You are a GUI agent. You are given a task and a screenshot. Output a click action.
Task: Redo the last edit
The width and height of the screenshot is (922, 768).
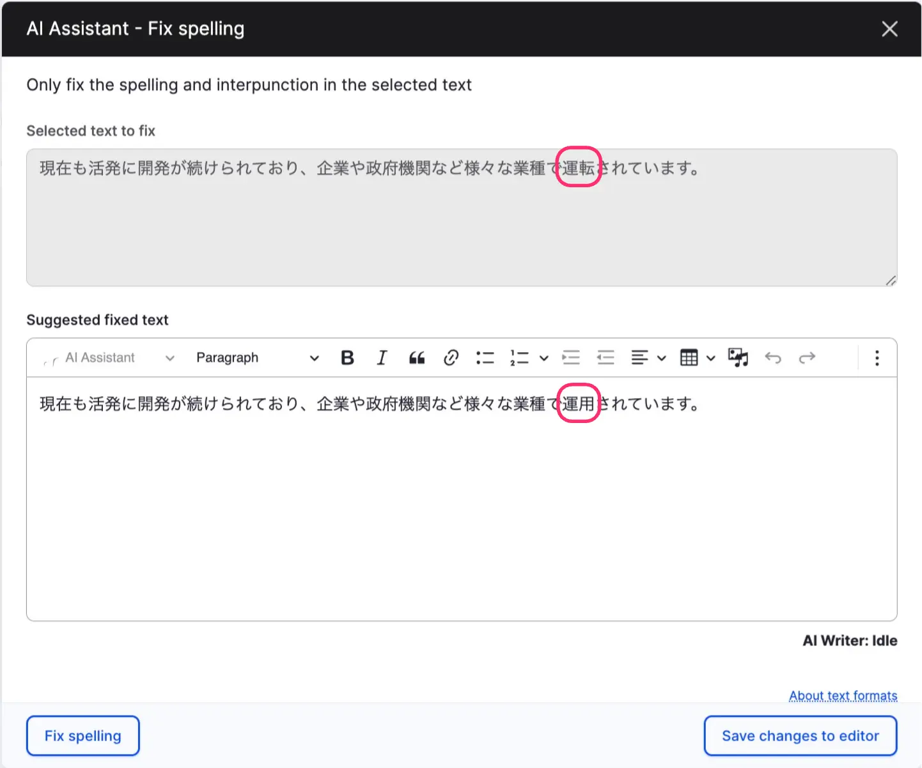click(807, 358)
